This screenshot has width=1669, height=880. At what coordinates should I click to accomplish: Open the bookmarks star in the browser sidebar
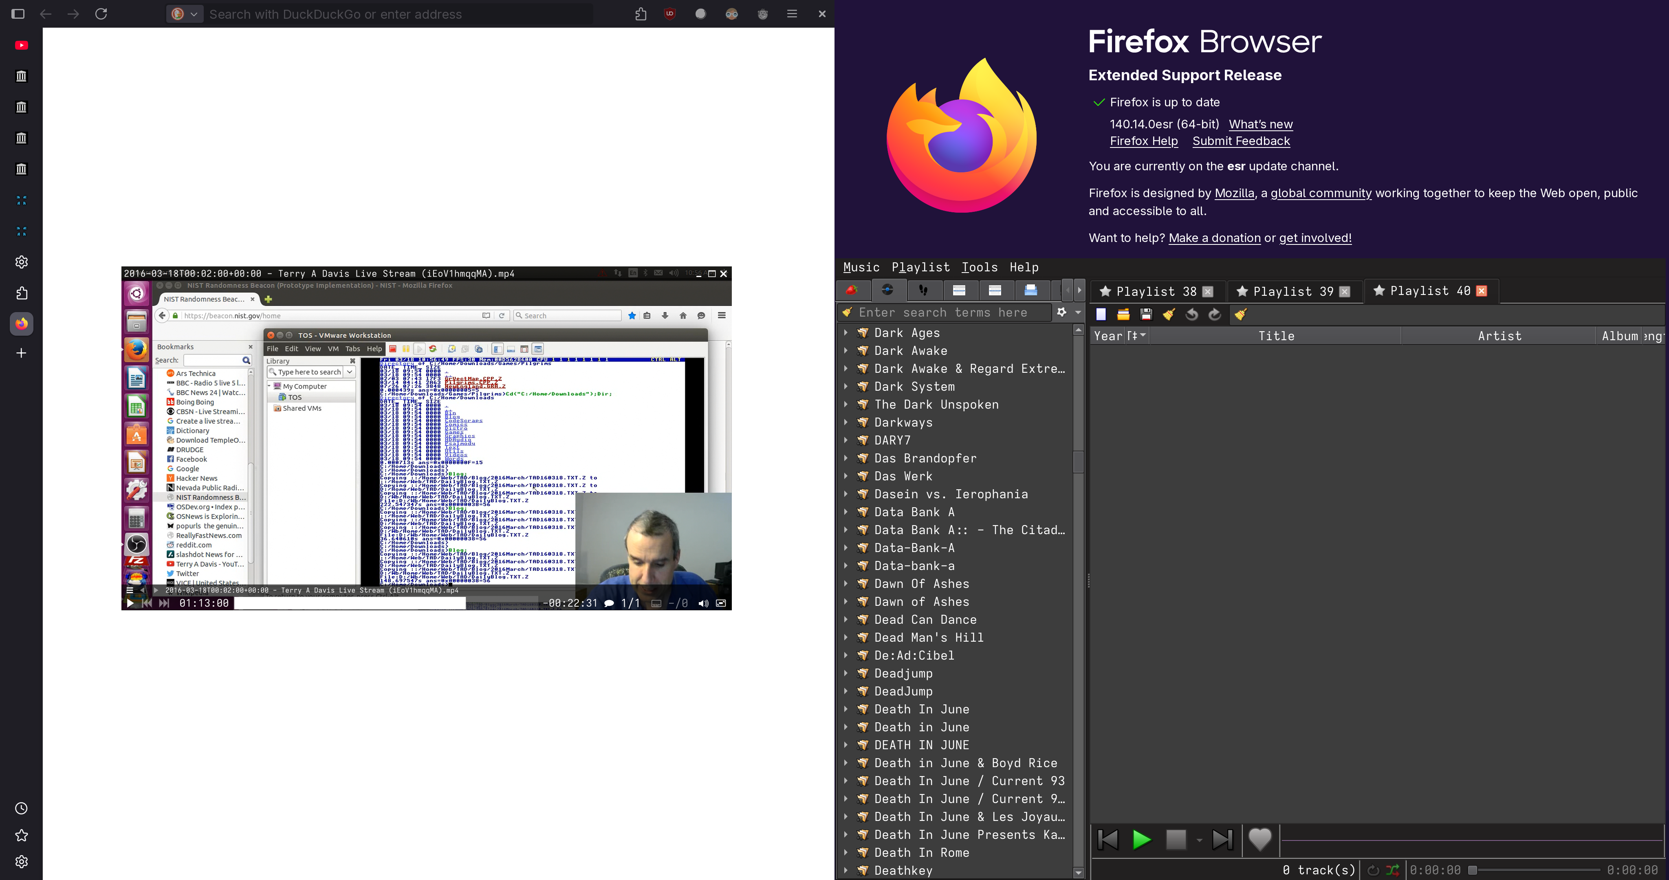click(x=21, y=835)
